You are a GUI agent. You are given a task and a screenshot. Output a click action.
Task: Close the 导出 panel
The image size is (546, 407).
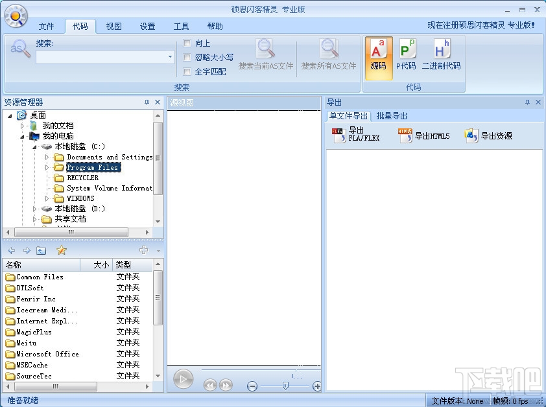[538, 102]
